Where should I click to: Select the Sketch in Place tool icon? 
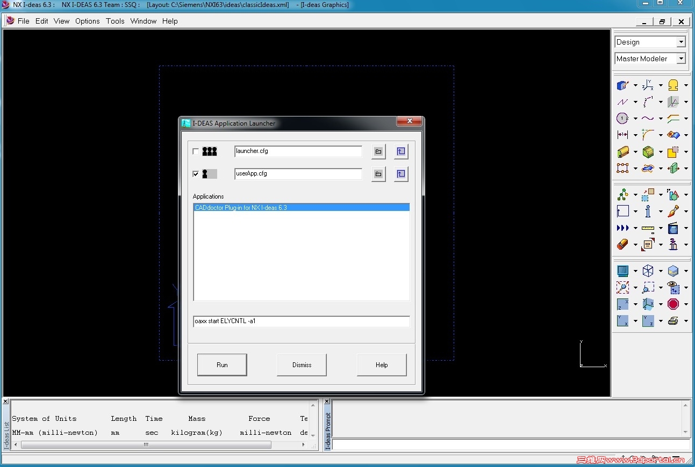622,85
